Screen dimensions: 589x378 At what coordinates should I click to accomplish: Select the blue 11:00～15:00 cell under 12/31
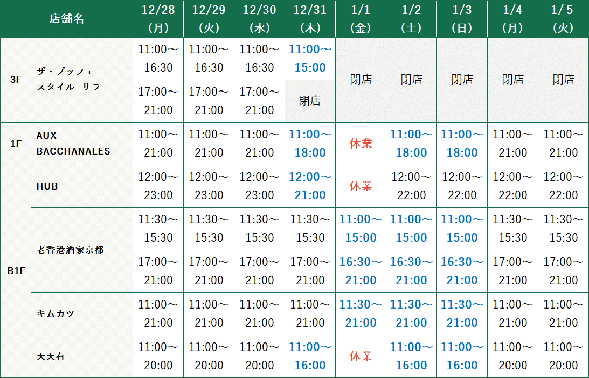click(310, 59)
